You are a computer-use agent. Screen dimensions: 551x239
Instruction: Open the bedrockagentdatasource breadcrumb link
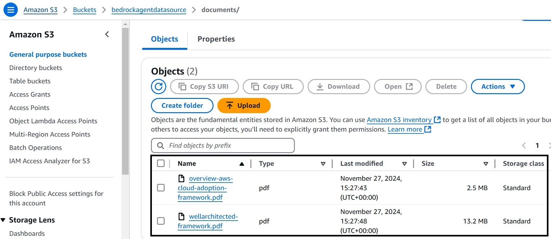tap(149, 10)
